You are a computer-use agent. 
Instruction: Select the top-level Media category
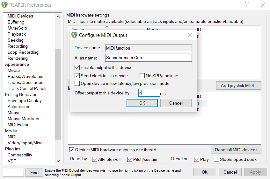click(11, 131)
